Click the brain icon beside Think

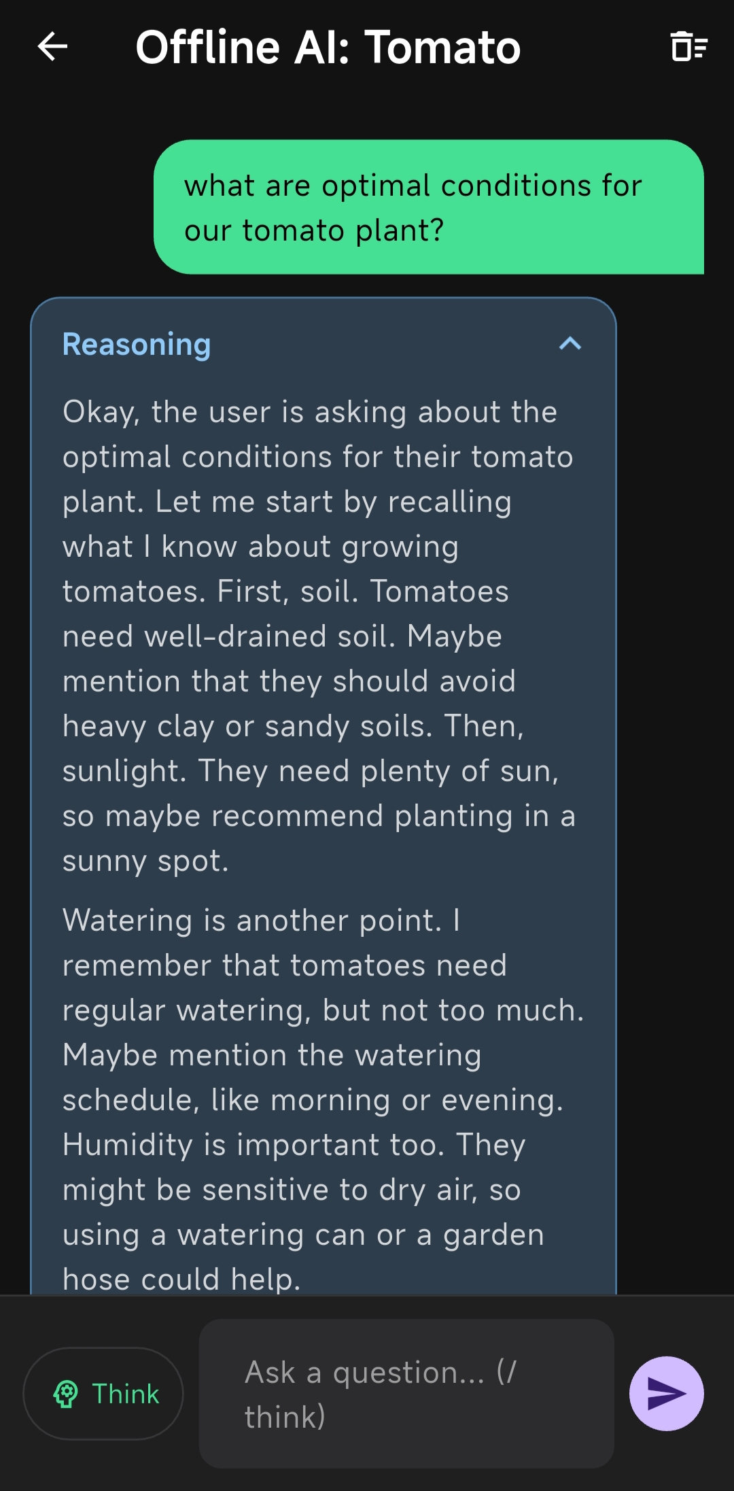(x=66, y=1394)
